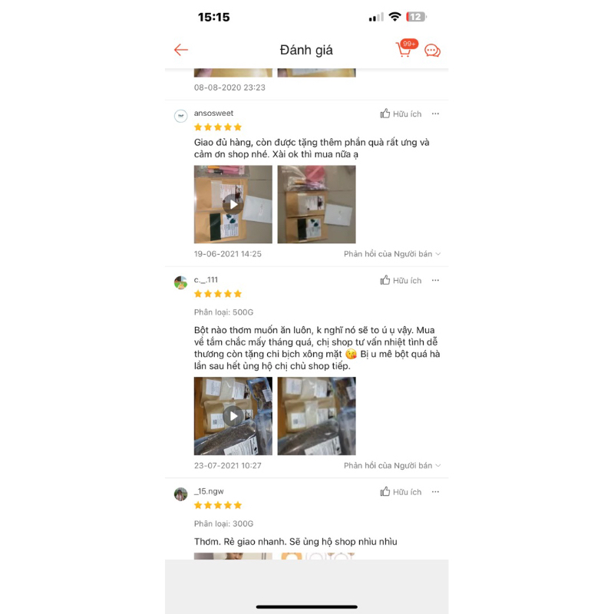
Task: Expand seller reply dated 23-07-2021
Action: tap(392, 465)
